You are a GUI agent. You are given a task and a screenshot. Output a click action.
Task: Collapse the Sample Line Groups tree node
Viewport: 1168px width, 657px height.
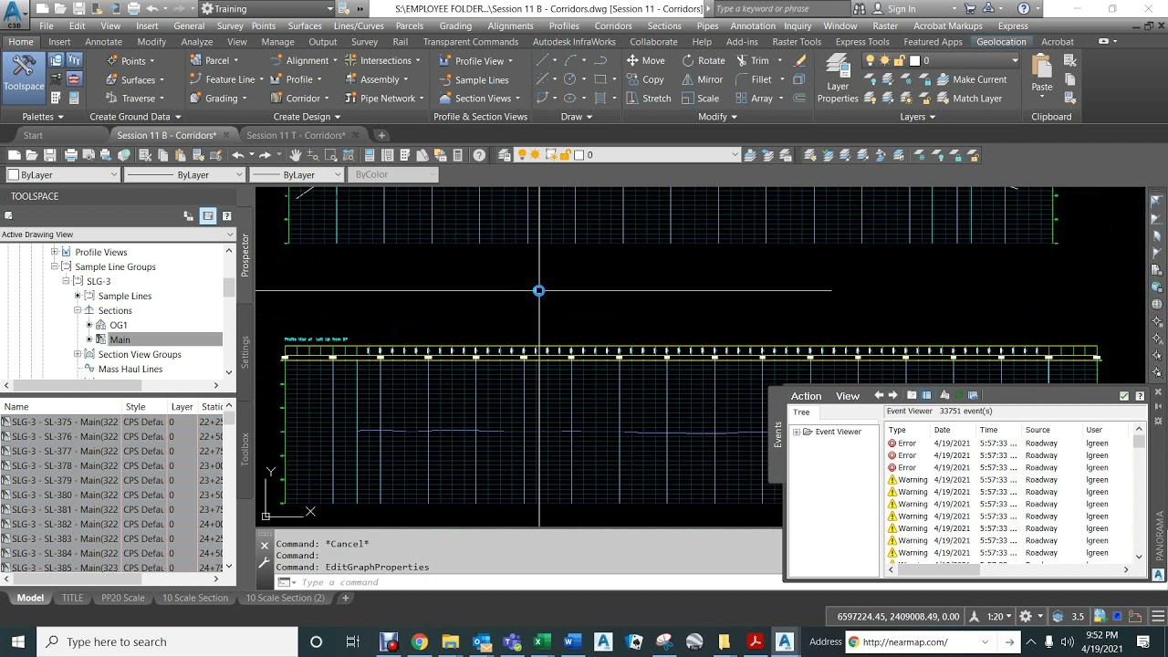[55, 266]
